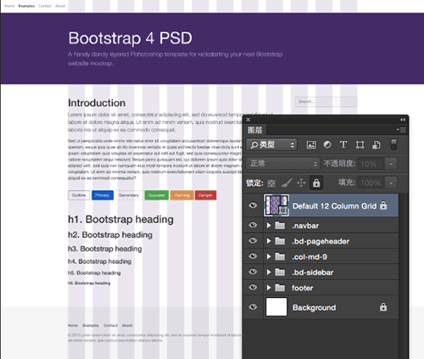Click the .bd-sidebar folder icon
Viewport: 424px width, 359px height.
click(x=280, y=272)
